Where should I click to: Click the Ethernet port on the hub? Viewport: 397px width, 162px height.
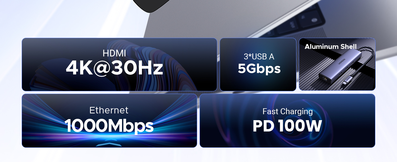[325, 79]
